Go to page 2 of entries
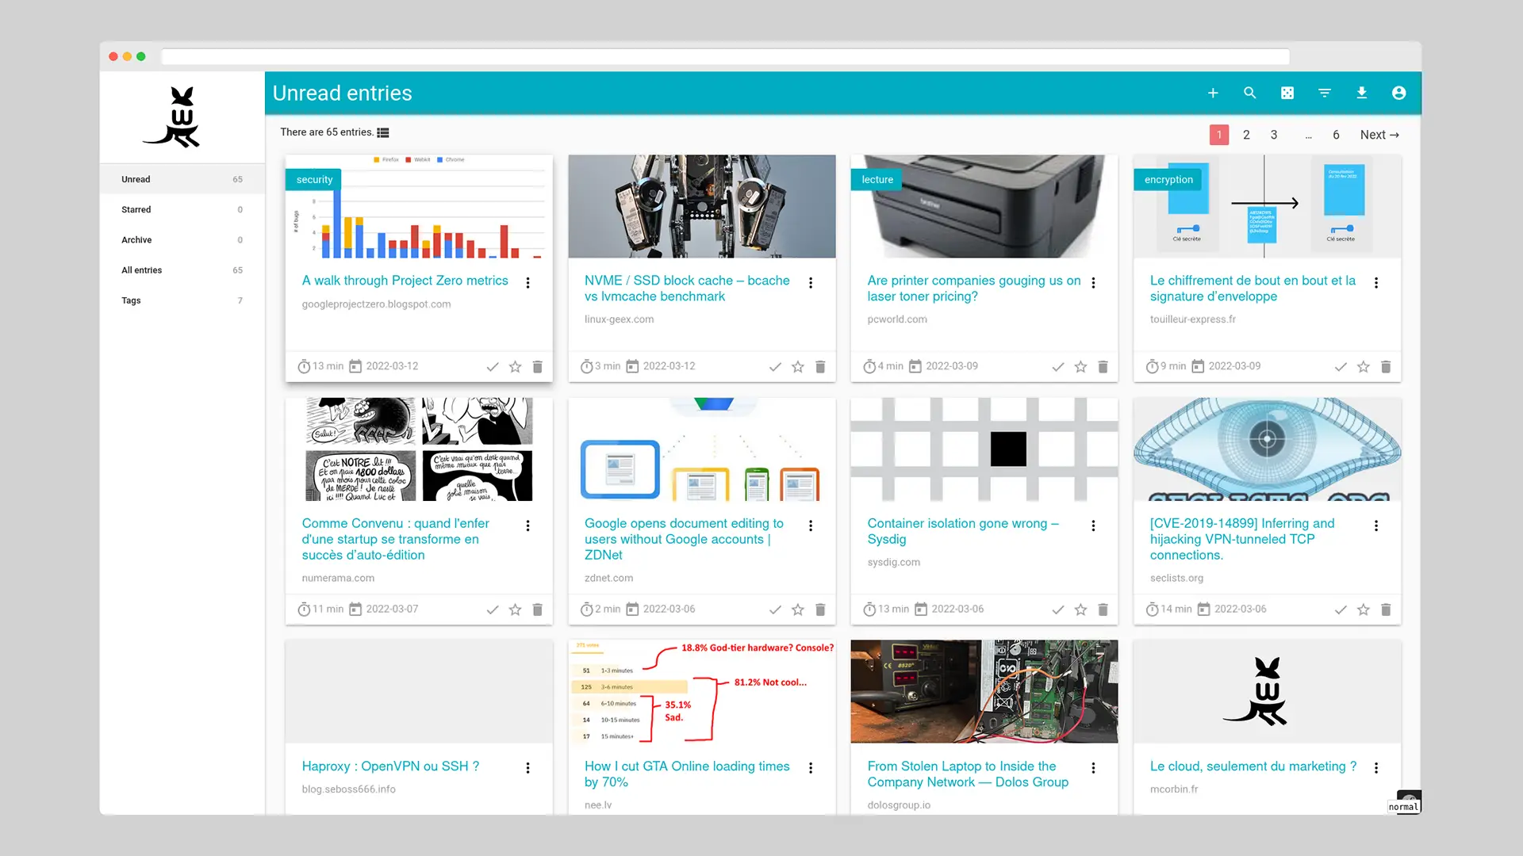Image resolution: width=1523 pixels, height=856 pixels. click(x=1246, y=135)
